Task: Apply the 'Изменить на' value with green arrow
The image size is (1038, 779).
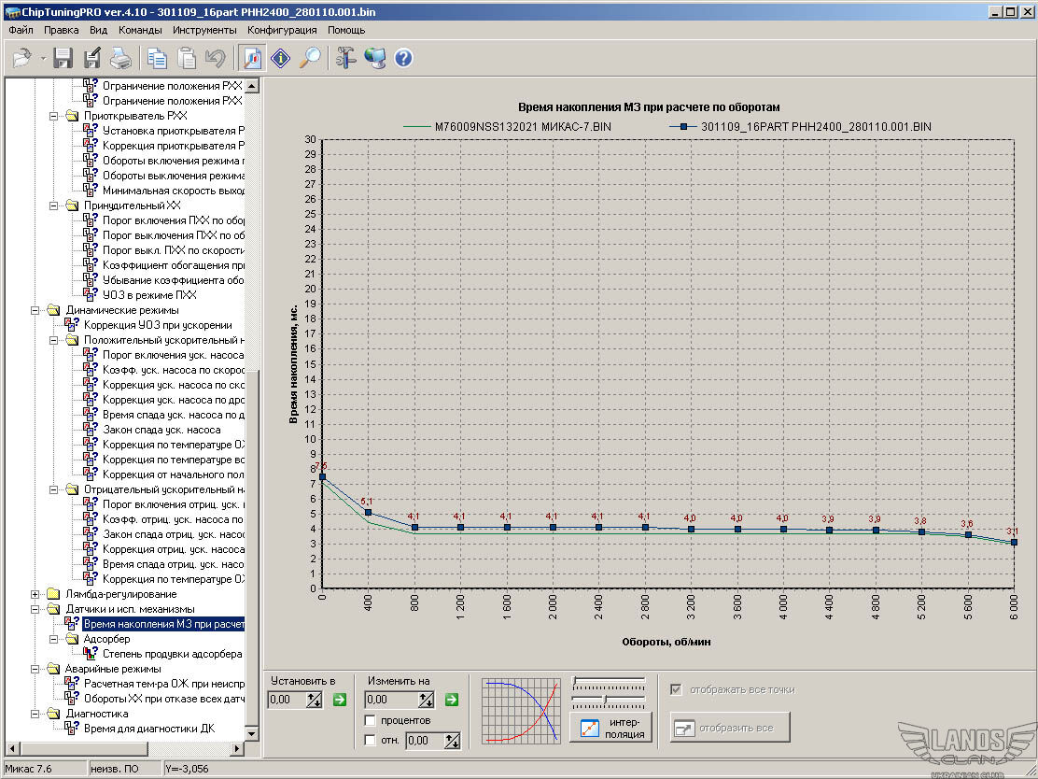Action: (x=452, y=700)
